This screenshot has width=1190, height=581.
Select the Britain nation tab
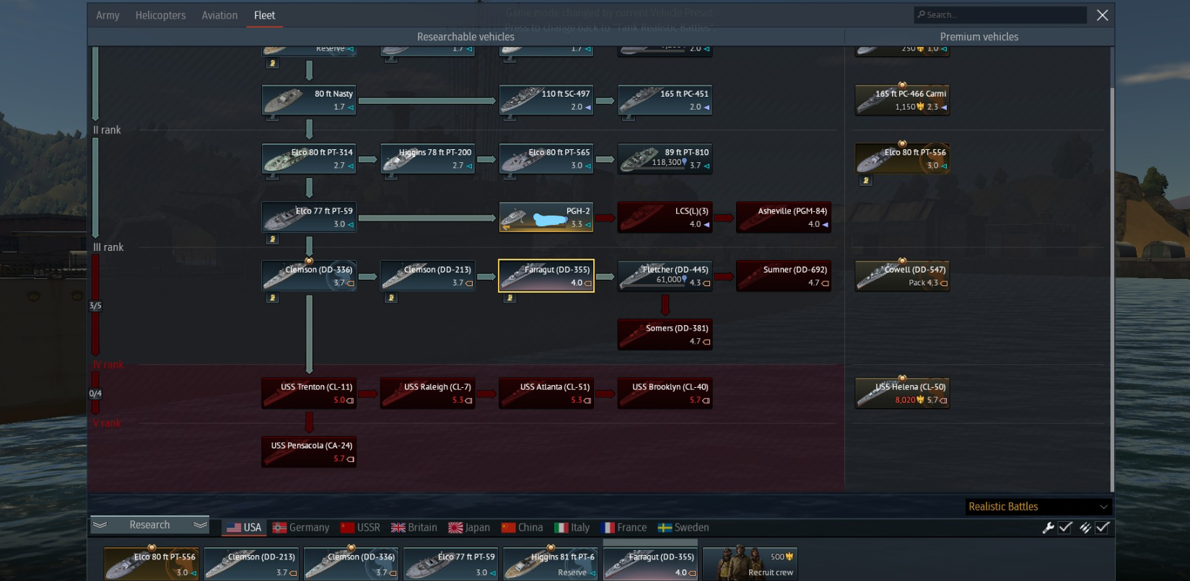click(x=414, y=528)
